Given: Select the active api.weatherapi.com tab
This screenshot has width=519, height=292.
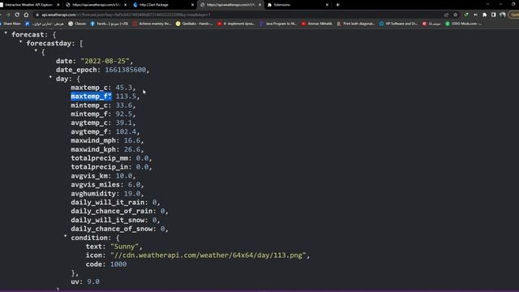Looking at the screenshot, I should point(230,5).
